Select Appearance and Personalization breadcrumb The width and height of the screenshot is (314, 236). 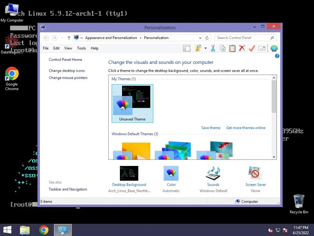(x=111, y=38)
